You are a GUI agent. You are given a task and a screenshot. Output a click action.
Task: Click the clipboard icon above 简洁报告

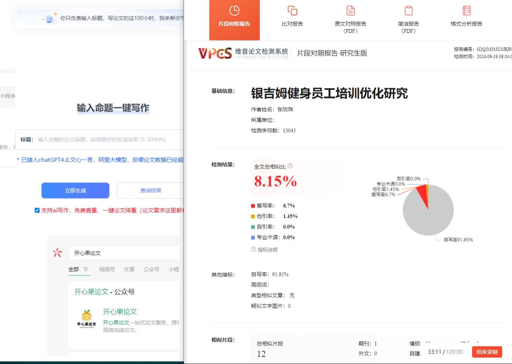click(x=409, y=11)
